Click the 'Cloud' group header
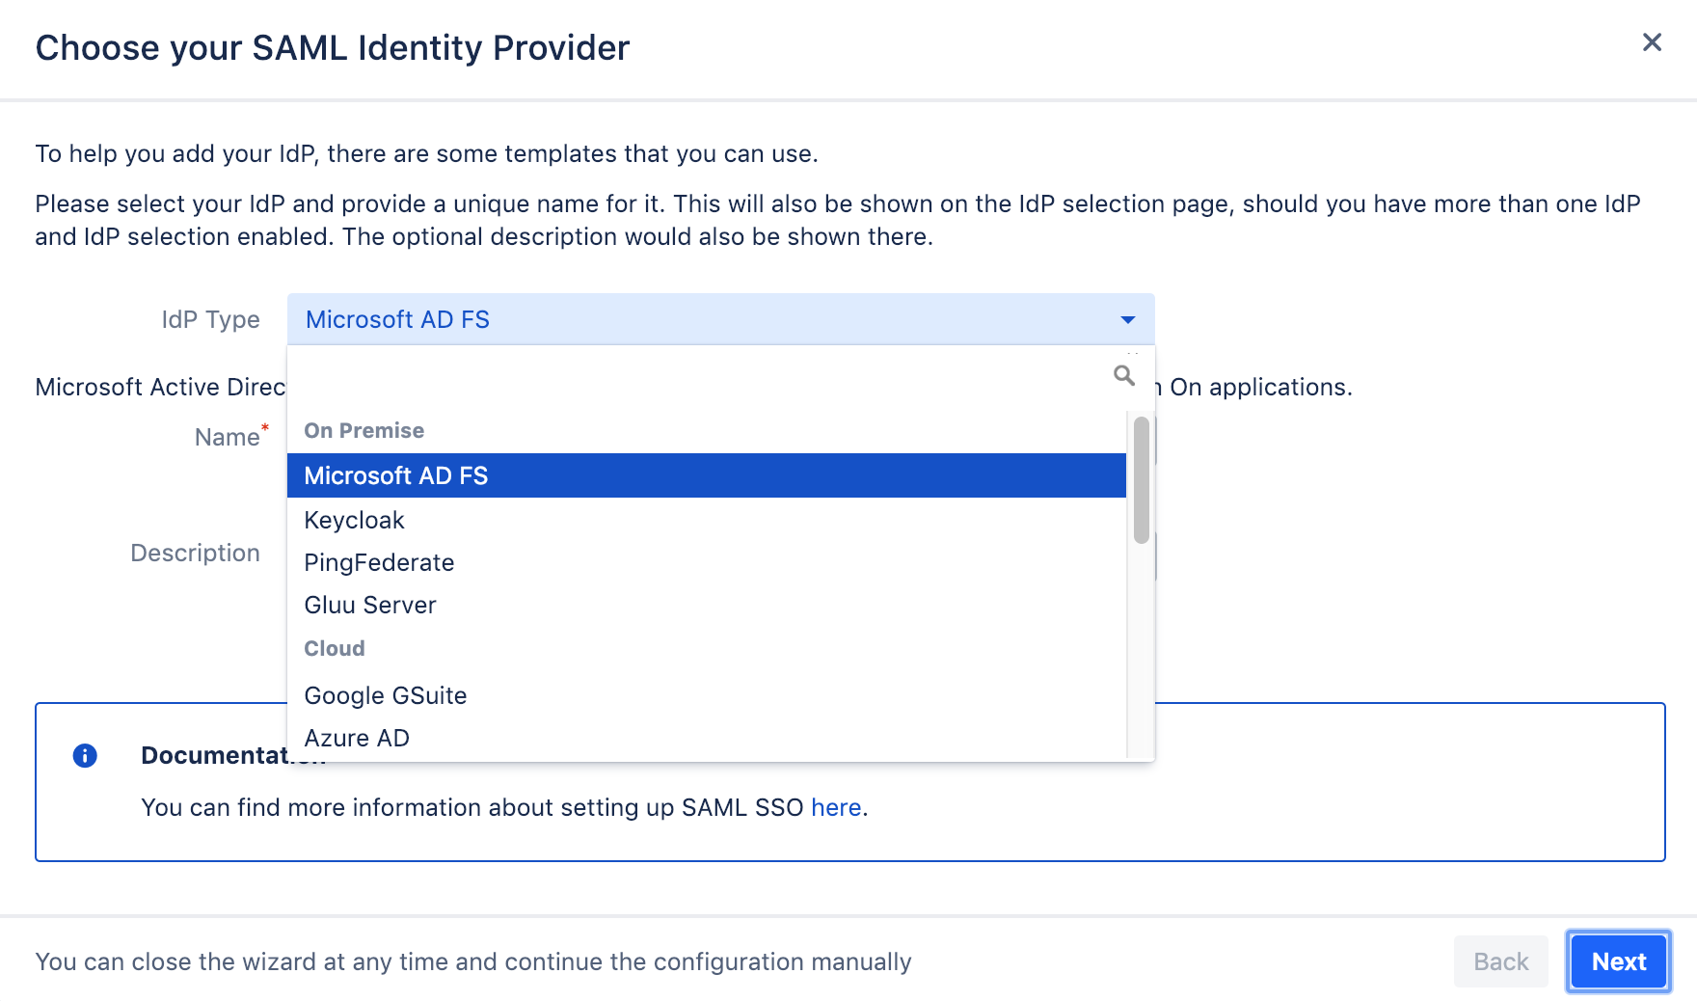The height and width of the screenshot is (1001, 1697). 334,648
